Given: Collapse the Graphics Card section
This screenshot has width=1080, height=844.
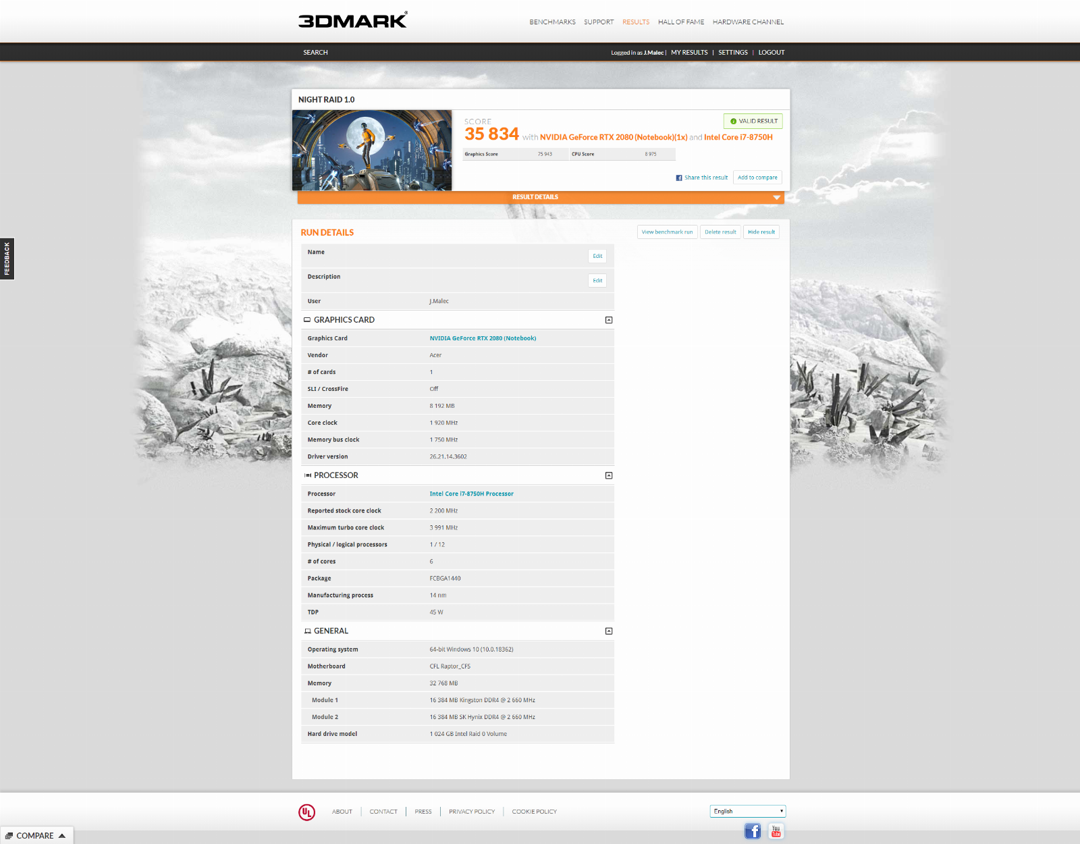Looking at the screenshot, I should (609, 320).
